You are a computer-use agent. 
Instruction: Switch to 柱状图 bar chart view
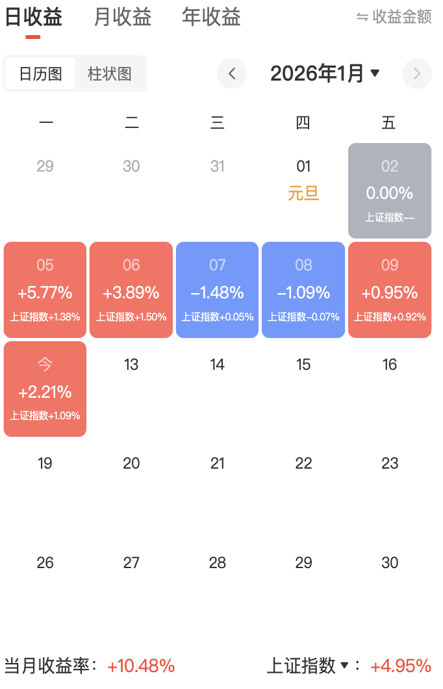point(110,73)
